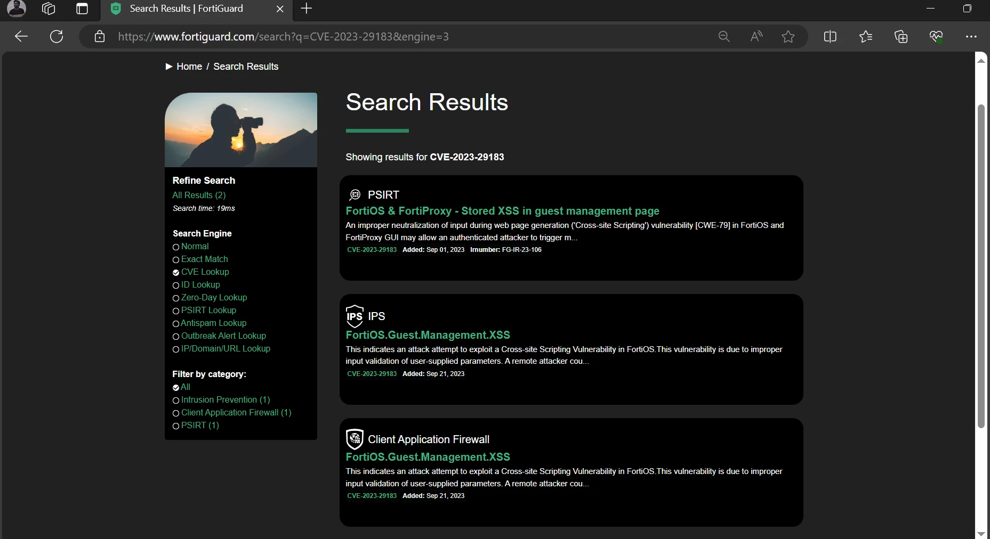
Task: Click the IPS shield icon
Action: pyautogui.click(x=355, y=316)
